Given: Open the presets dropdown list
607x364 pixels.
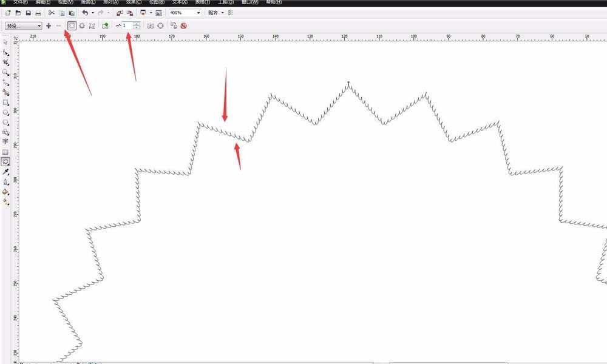Looking at the screenshot, I should coord(39,26).
